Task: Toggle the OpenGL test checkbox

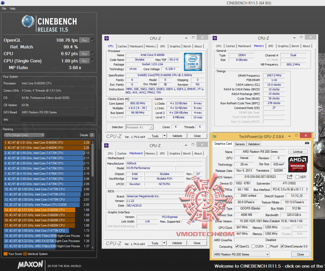Action: tap(93, 40)
